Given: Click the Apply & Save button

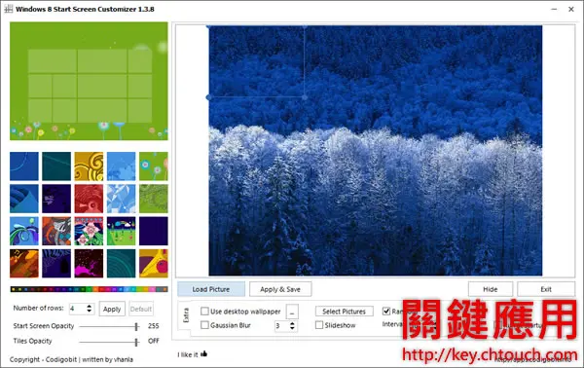Looking at the screenshot, I should (280, 289).
